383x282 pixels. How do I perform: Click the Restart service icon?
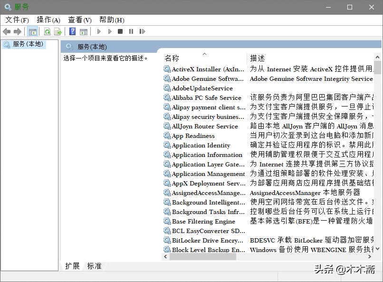pos(142,31)
